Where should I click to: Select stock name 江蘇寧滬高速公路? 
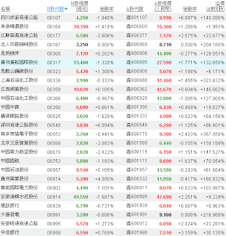tap(19, 35)
